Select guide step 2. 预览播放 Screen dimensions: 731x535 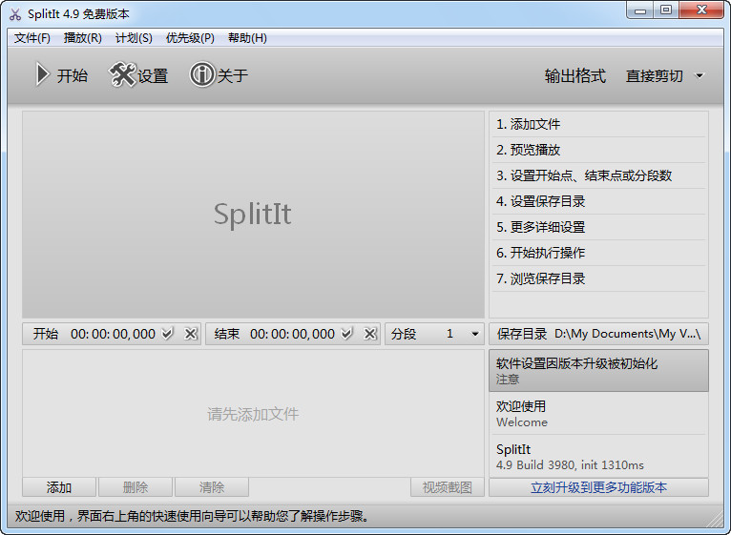pos(598,150)
